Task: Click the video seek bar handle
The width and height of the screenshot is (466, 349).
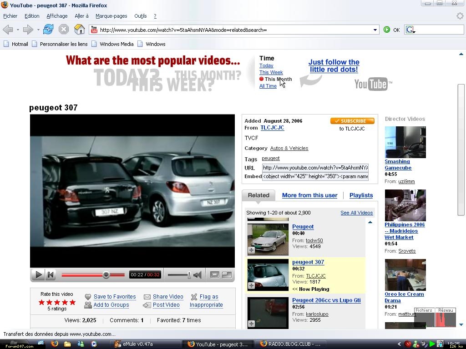Action: tap(106, 275)
